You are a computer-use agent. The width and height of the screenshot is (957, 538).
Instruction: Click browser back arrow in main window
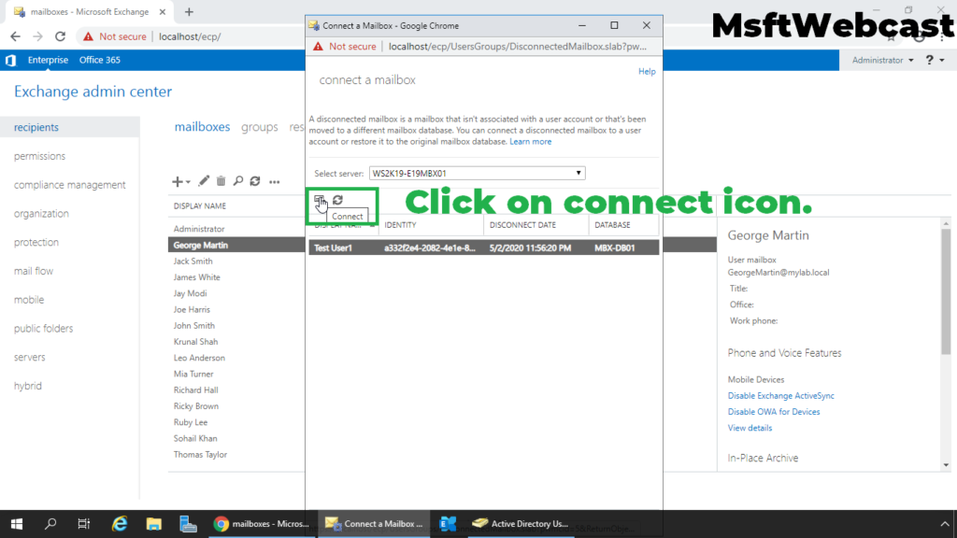(x=15, y=36)
